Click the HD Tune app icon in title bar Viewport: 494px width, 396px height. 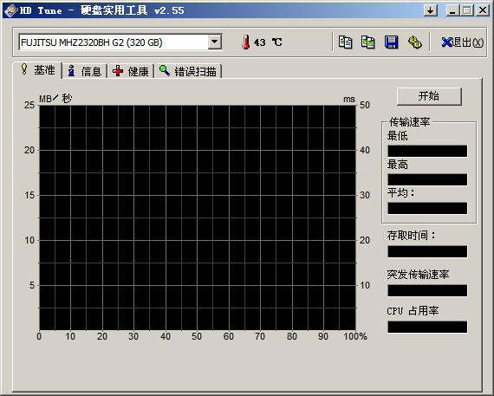tap(10, 10)
